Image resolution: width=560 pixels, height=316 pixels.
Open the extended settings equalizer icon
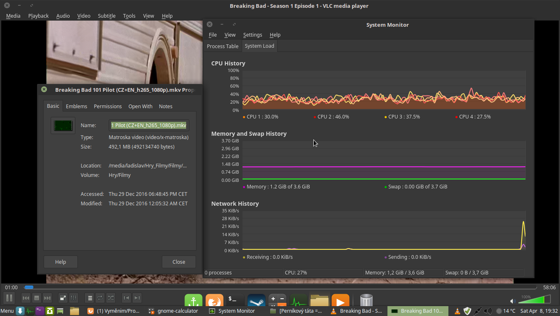[x=74, y=298]
